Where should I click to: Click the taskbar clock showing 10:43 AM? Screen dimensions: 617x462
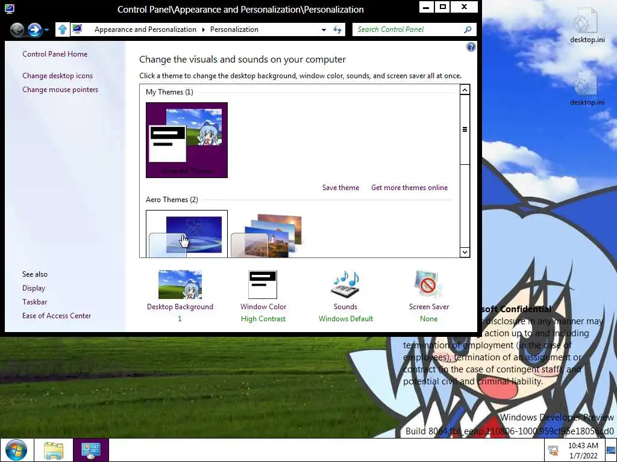tap(583, 451)
